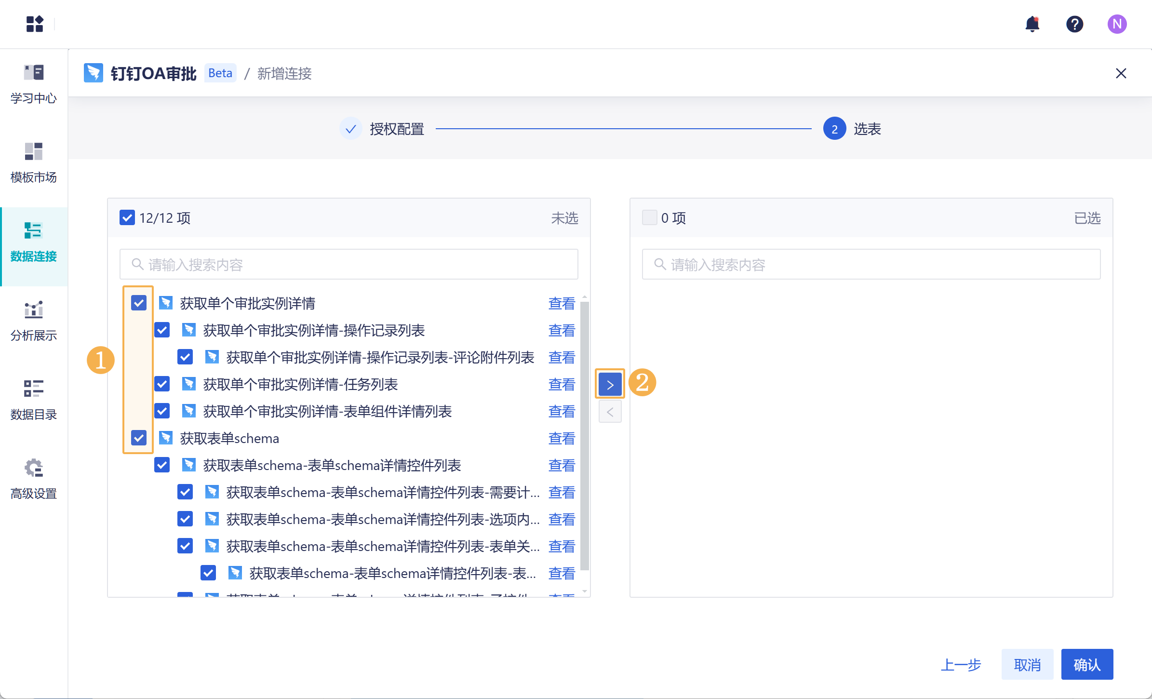Open 模板市场 in the sidebar
1152x699 pixels.
tap(34, 163)
